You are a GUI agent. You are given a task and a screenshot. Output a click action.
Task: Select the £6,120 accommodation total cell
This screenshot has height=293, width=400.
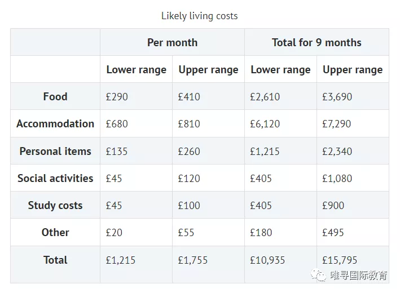click(265, 124)
